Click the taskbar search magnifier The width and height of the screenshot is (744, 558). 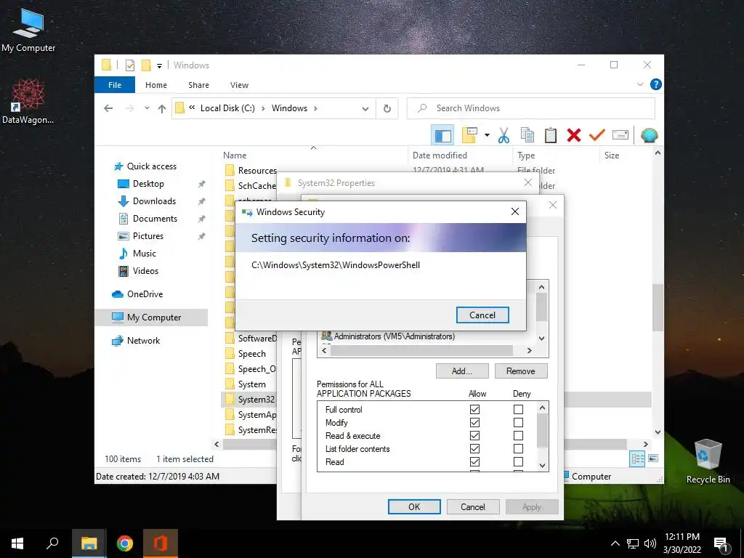(x=52, y=543)
